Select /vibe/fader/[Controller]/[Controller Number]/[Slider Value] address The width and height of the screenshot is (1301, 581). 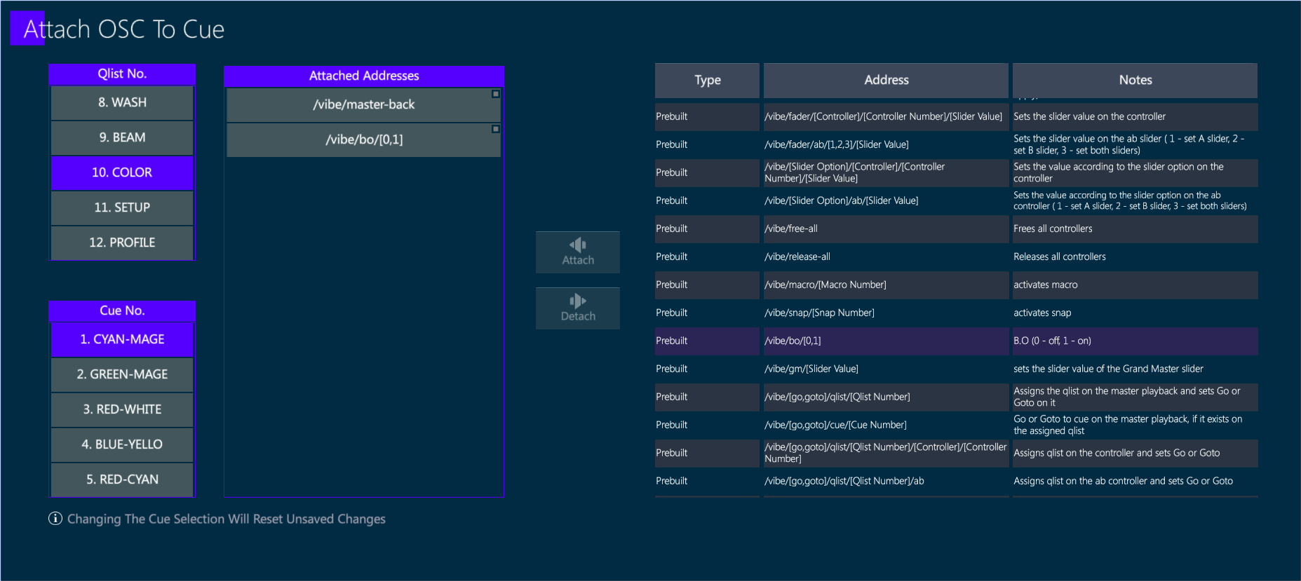[x=886, y=116]
